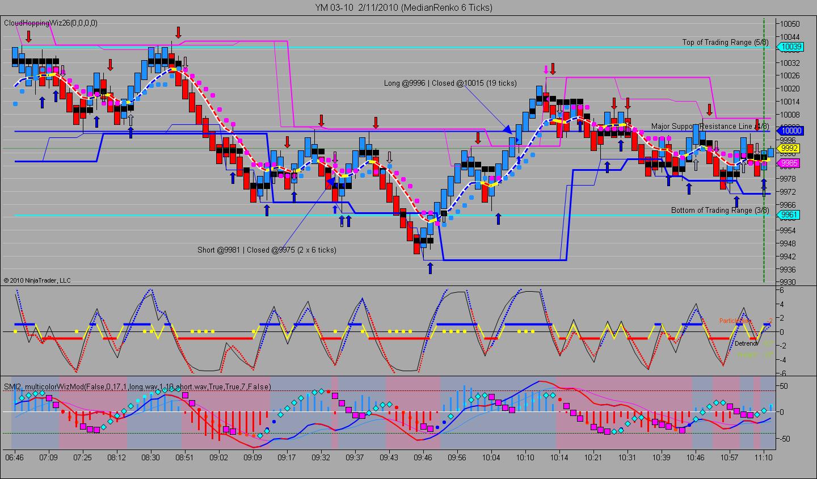
Task: Click the 11:10 time axis label
Action: point(763,457)
